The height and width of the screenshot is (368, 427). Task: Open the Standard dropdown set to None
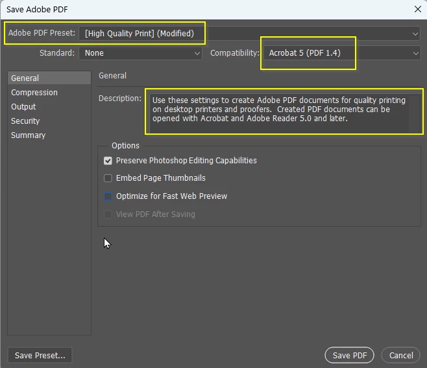(140, 53)
